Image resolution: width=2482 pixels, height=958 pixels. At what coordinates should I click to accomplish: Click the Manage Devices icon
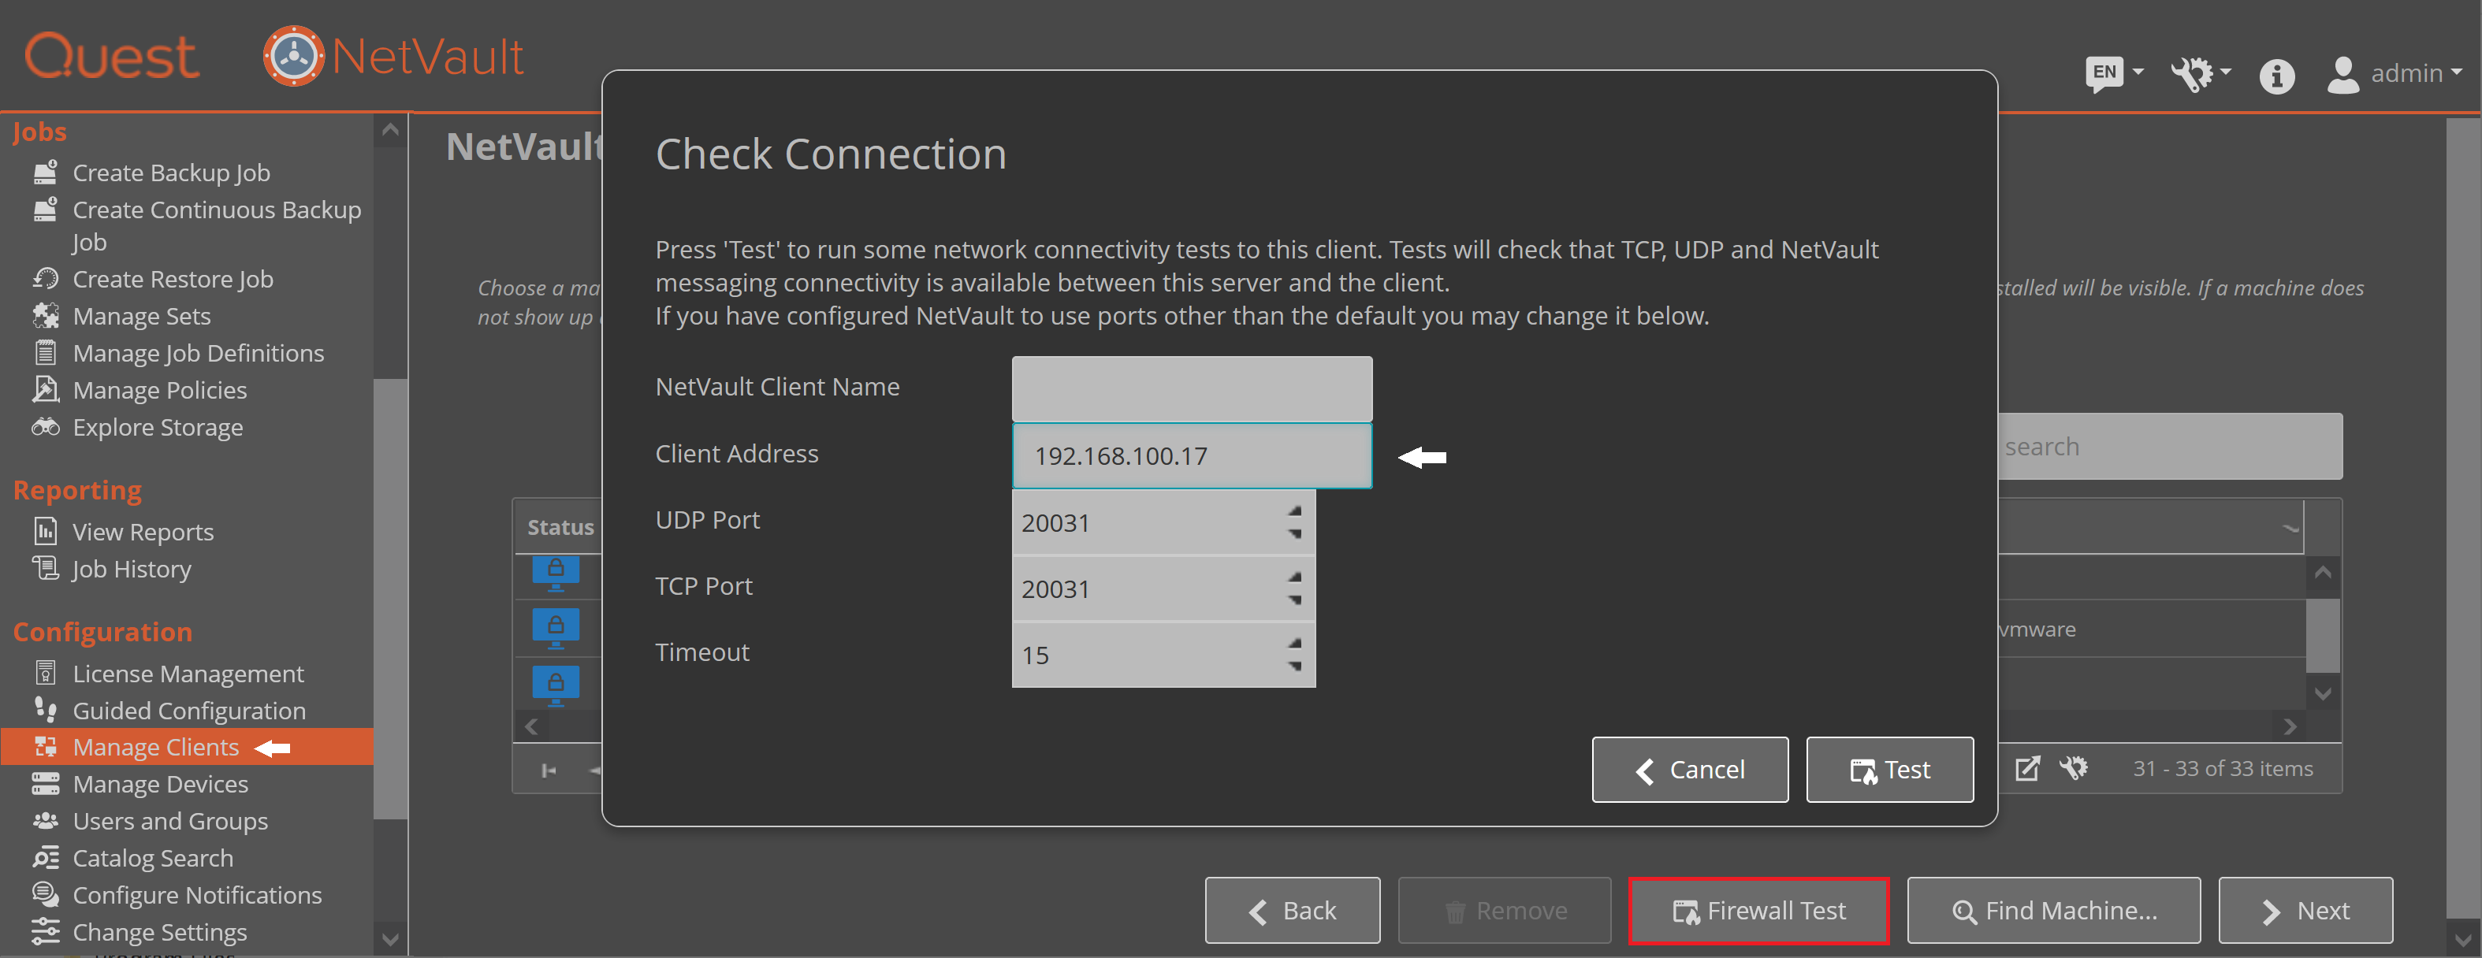click(45, 784)
